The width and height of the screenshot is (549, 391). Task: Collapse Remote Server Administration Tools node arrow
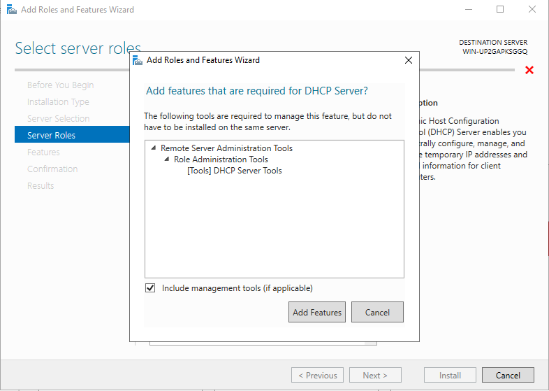[153, 148]
